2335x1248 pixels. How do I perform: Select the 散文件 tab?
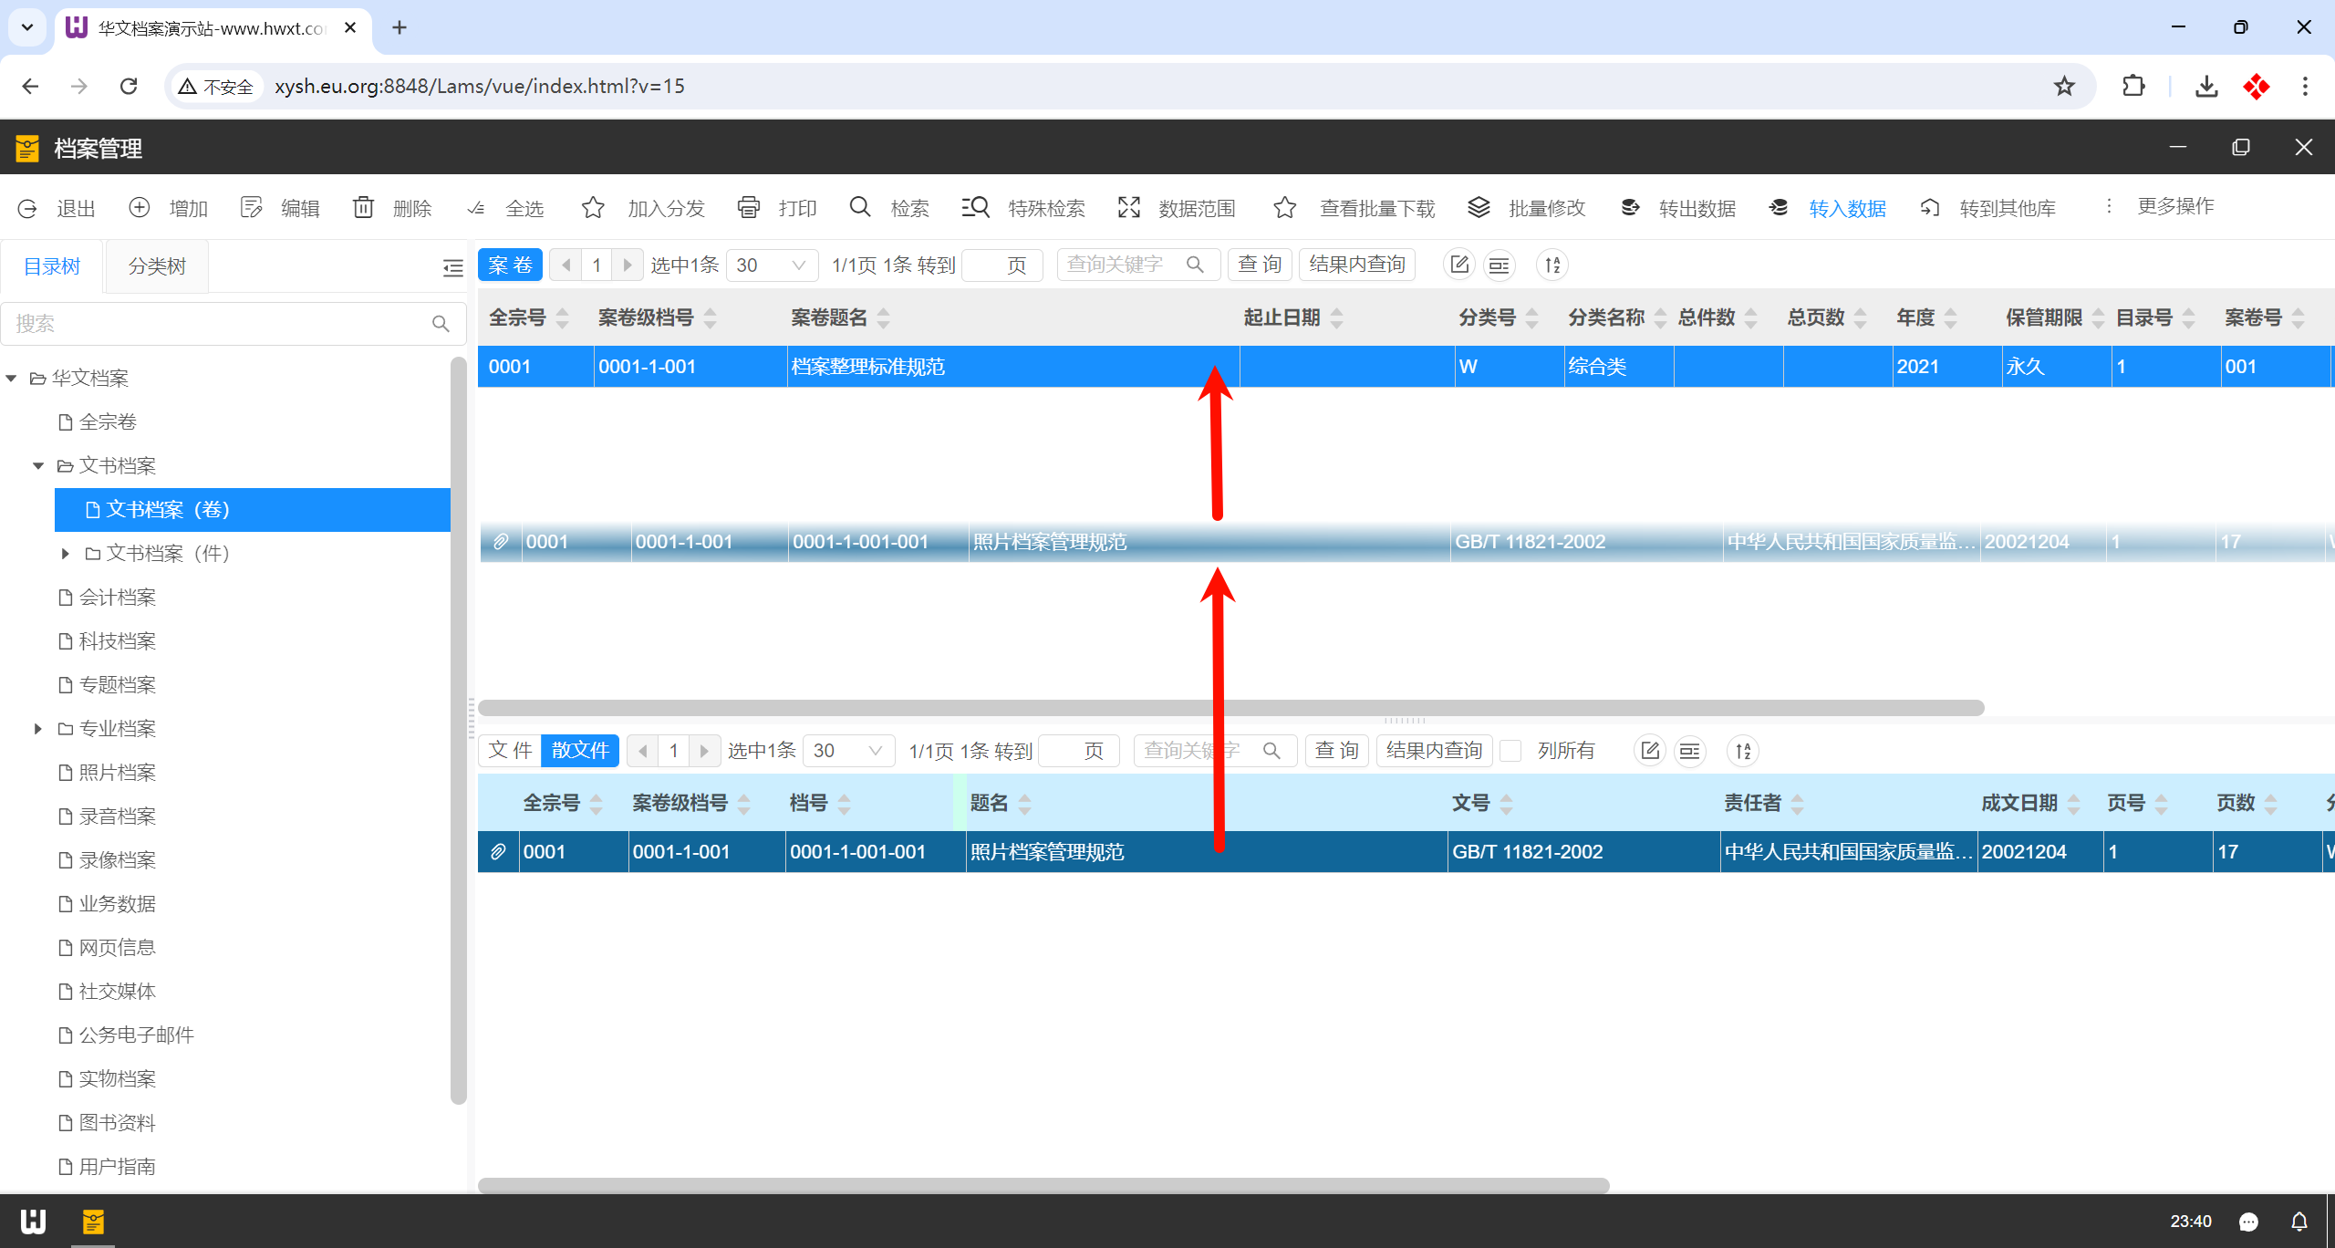580,751
